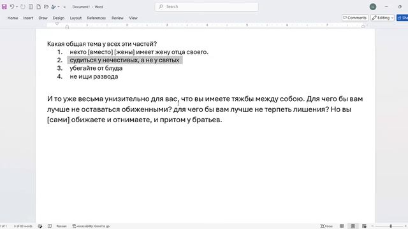Screen dimensions: 408x229
Task: Switch to Web Layout view icon
Action: click(364, 226)
